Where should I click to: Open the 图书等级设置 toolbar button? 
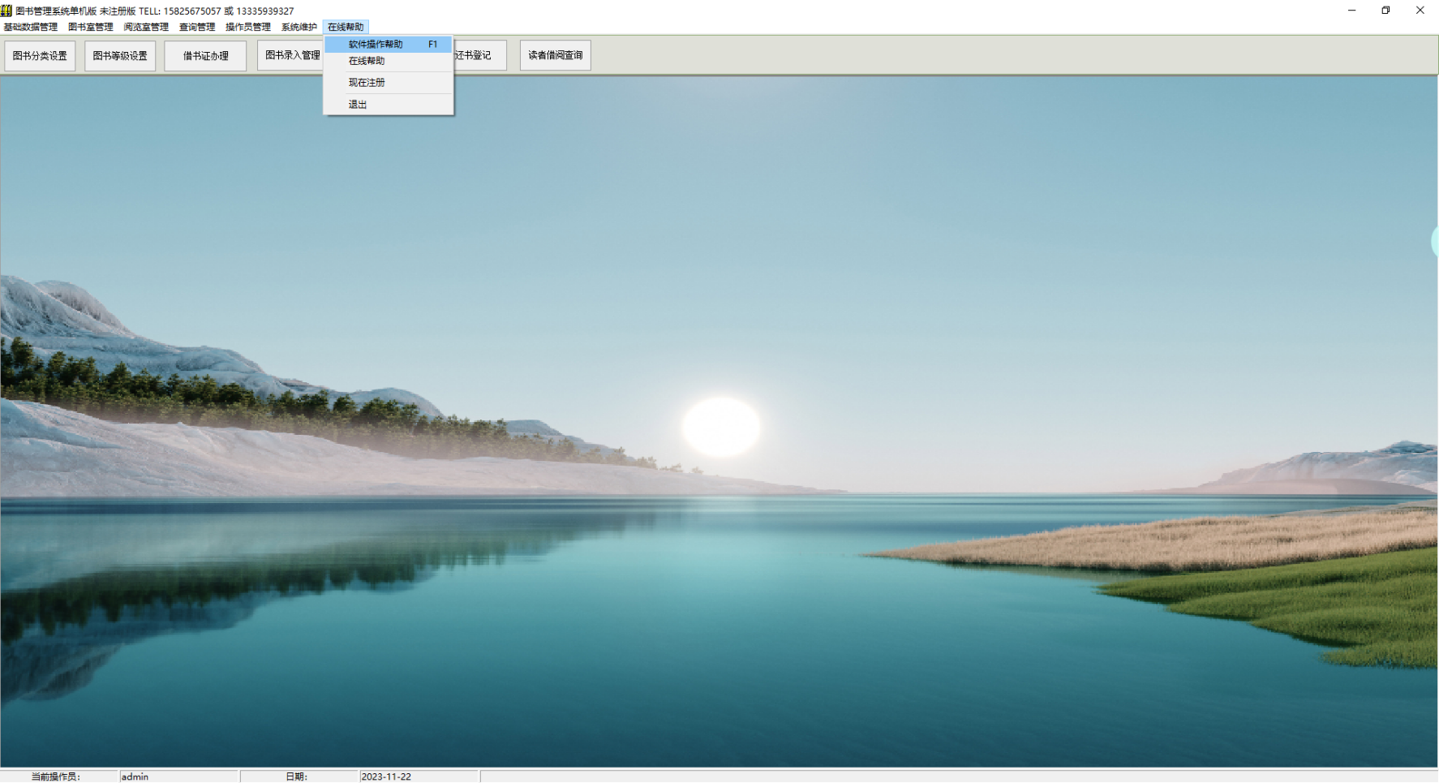pyautogui.click(x=120, y=56)
